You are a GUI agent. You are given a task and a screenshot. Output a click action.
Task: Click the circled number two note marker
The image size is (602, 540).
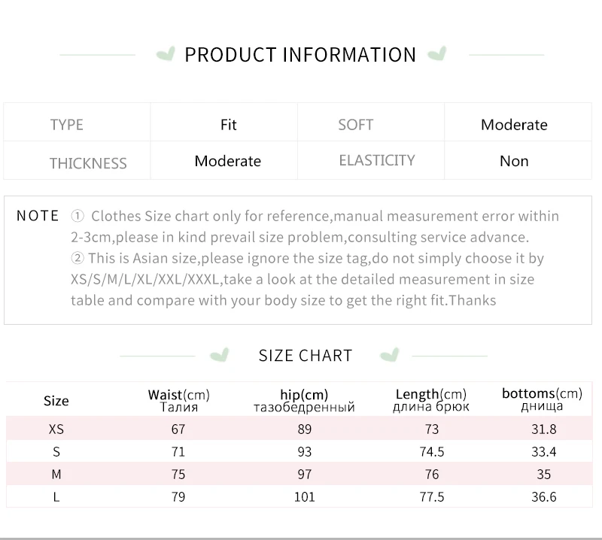(78, 259)
